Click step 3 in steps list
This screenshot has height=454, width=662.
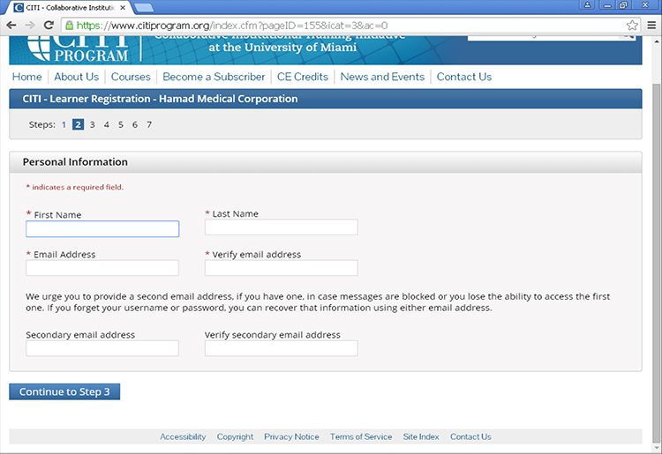tap(93, 124)
